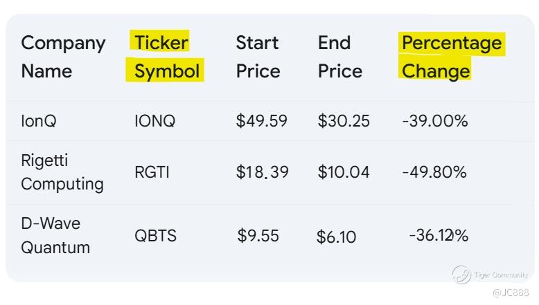The width and height of the screenshot is (539, 305).
Task: Click the QBTS ticker symbol
Action: pos(155,236)
